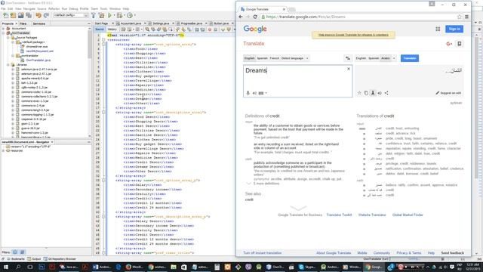This screenshot has width=483, height=272.
Task: Copy translation with select-all icon
Action: click(x=366, y=93)
